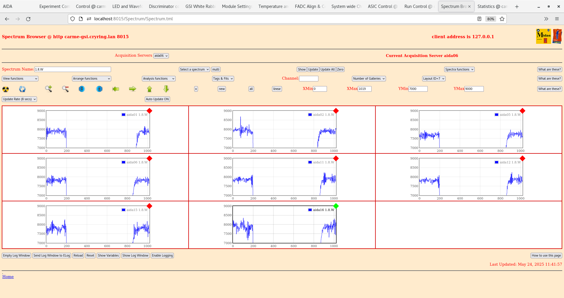Open the Update Rate dropdown
Image resolution: width=564 pixels, height=298 pixels.
coord(19,99)
